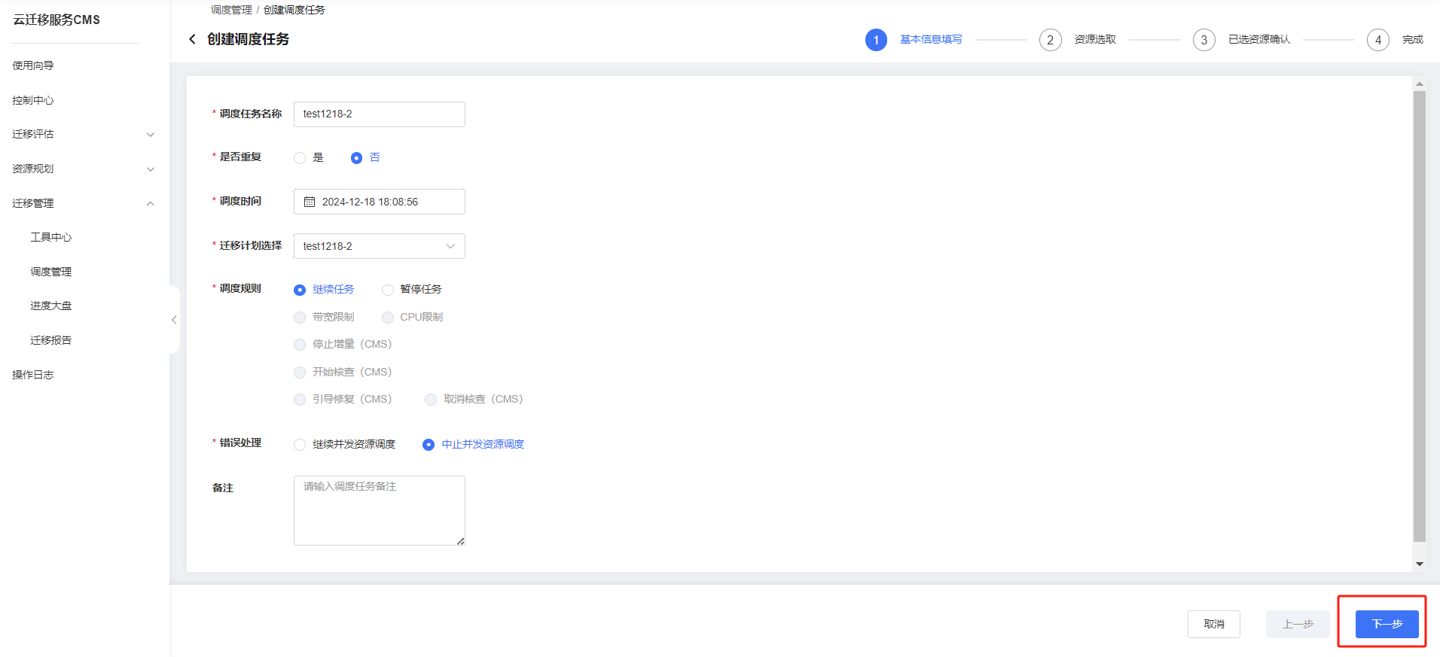Select 取消核查 (CMS) option
Screen dimensions: 1440x657
[x=431, y=400]
